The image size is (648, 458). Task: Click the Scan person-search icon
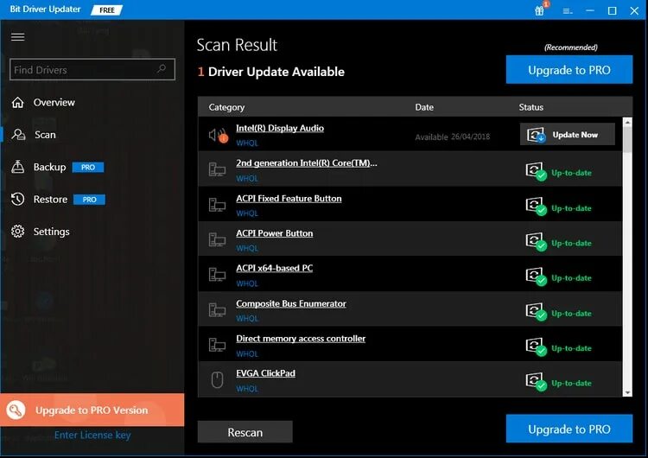(x=18, y=134)
